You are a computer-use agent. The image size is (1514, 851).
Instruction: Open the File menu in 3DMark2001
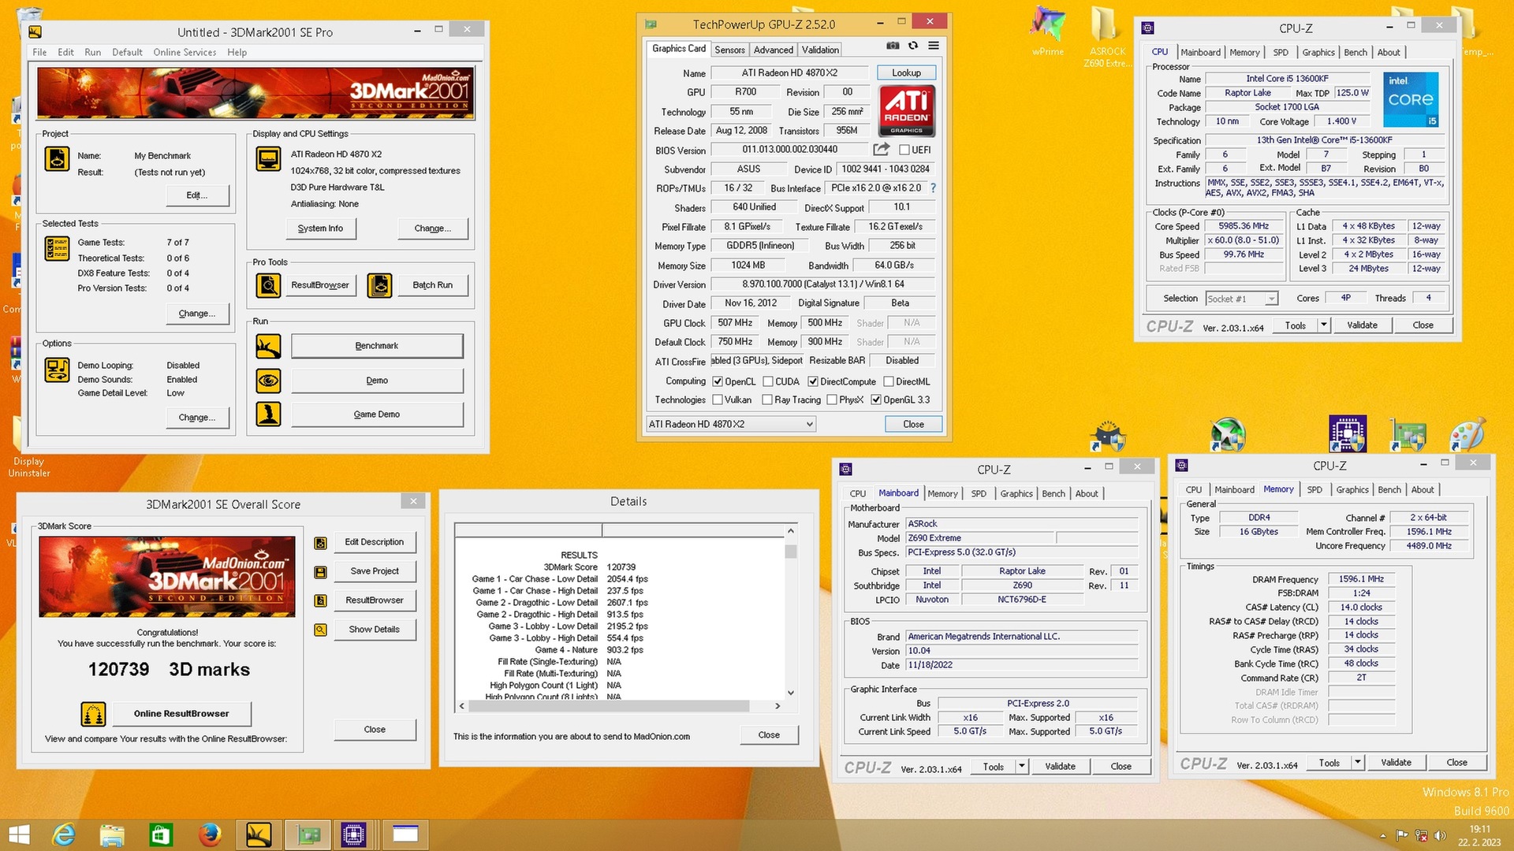[39, 52]
